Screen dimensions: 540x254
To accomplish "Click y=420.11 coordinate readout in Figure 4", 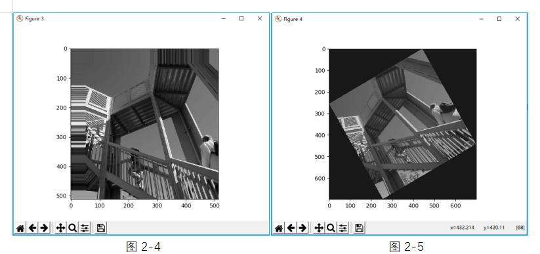I will (494, 228).
